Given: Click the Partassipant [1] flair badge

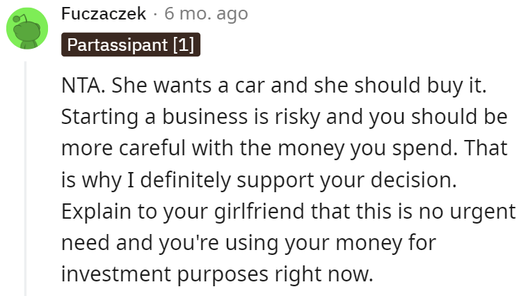Looking at the screenshot, I should point(131,46).
